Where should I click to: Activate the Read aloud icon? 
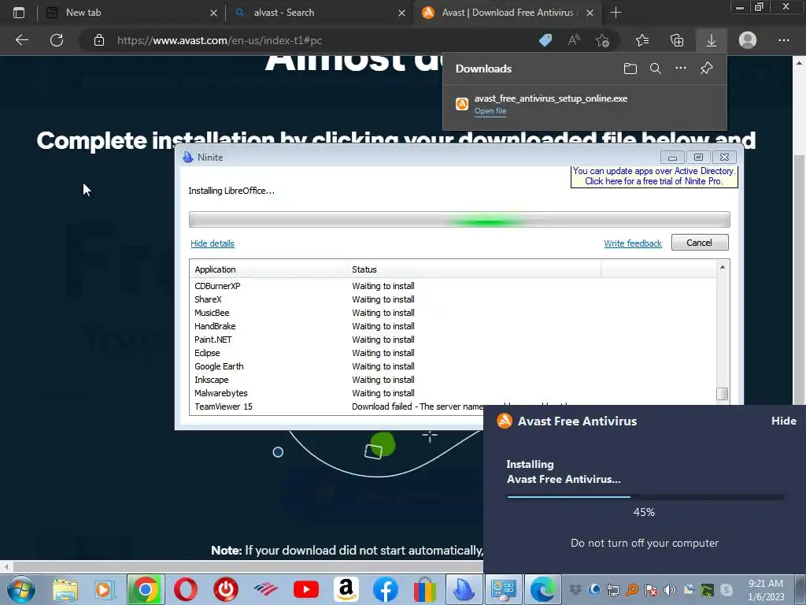[x=574, y=40]
